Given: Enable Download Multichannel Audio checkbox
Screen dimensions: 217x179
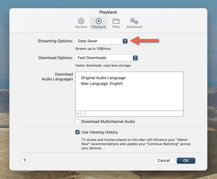Looking at the screenshot, I should (78, 122).
